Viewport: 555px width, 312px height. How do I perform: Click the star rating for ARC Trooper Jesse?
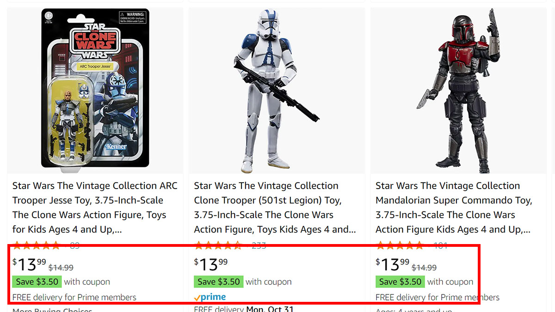[36, 245]
